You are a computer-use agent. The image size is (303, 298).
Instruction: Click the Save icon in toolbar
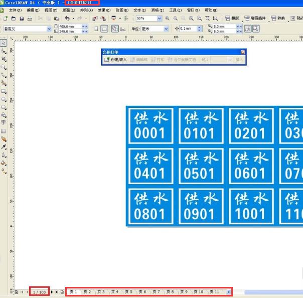(22, 19)
